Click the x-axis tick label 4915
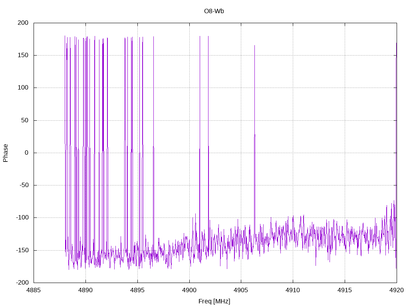The height and width of the screenshot is (307, 409). point(345,290)
